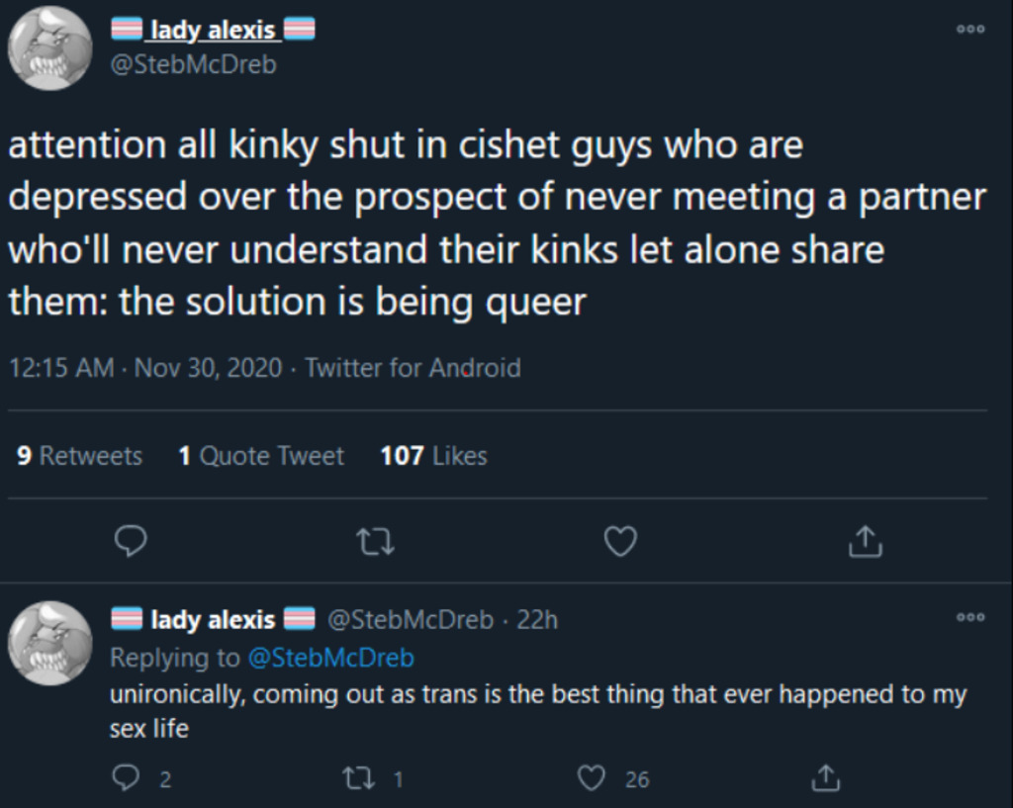Open the 22h timestamp on the reply
The image size is (1013, 808).
pos(537,620)
